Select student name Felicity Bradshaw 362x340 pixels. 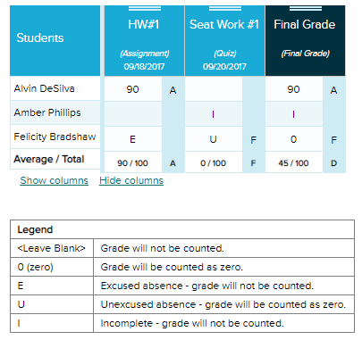pyautogui.click(x=55, y=137)
